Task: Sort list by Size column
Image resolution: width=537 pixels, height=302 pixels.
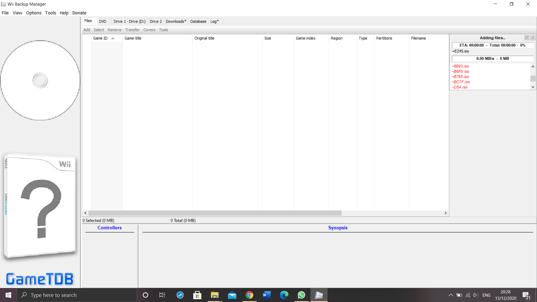Action: coord(278,38)
